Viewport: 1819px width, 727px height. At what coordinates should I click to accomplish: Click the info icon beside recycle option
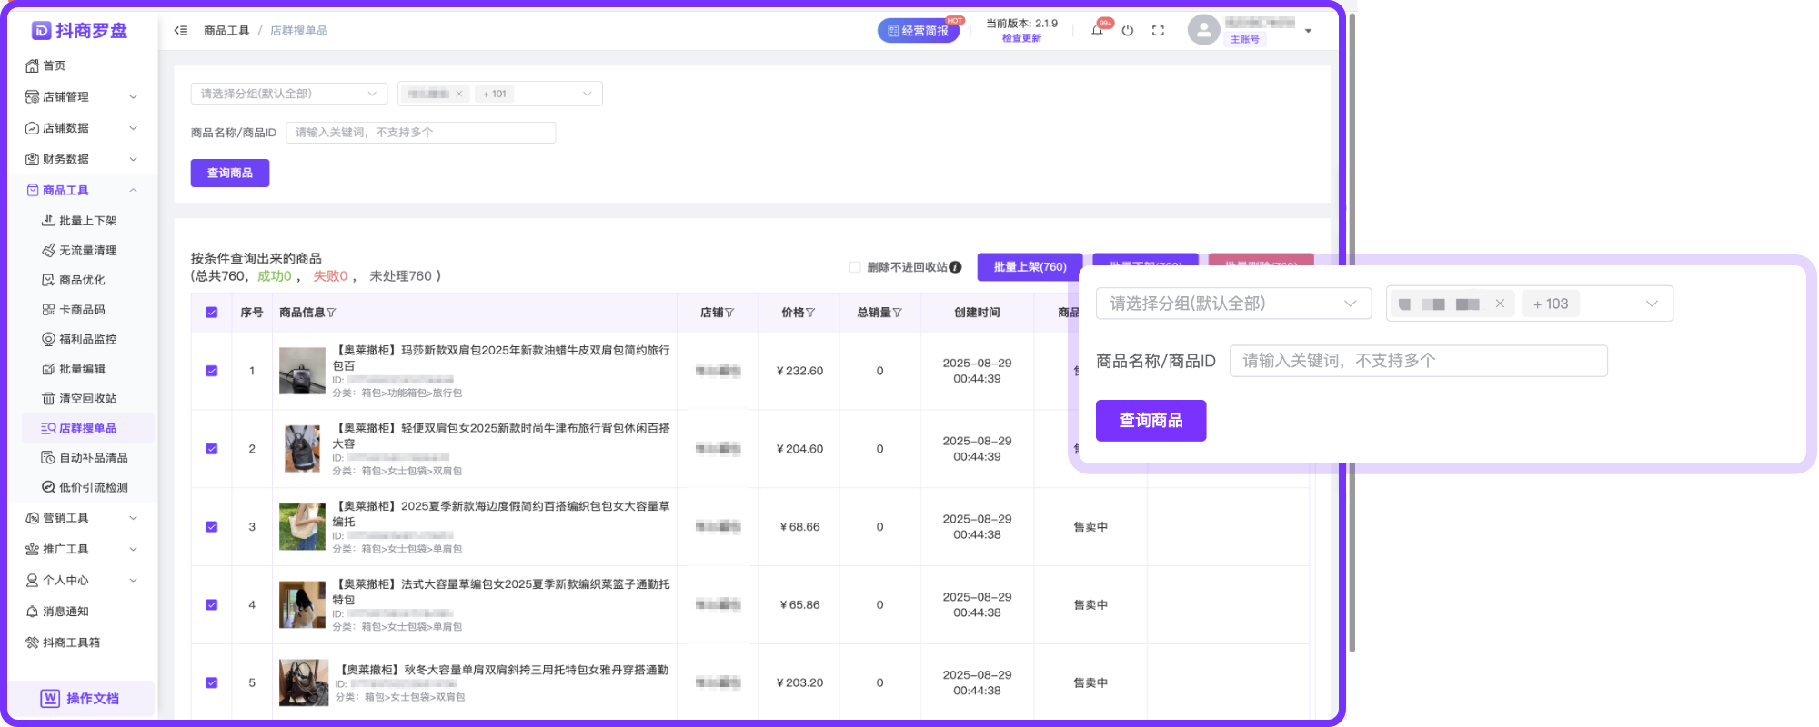tap(956, 267)
